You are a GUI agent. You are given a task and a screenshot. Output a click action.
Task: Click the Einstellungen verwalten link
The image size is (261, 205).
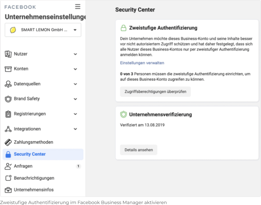tap(142, 63)
